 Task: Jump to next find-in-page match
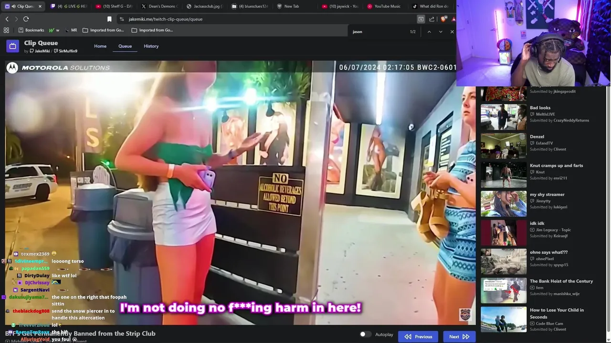pos(441,31)
